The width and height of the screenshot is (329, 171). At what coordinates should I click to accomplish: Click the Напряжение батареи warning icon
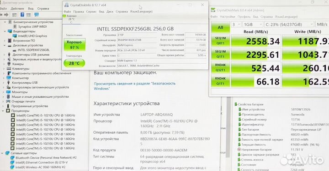[239, 150]
